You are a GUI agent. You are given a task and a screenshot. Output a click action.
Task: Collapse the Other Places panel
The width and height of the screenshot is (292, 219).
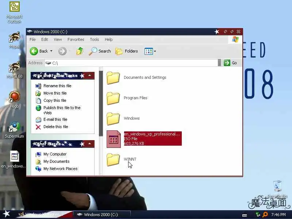89,143
